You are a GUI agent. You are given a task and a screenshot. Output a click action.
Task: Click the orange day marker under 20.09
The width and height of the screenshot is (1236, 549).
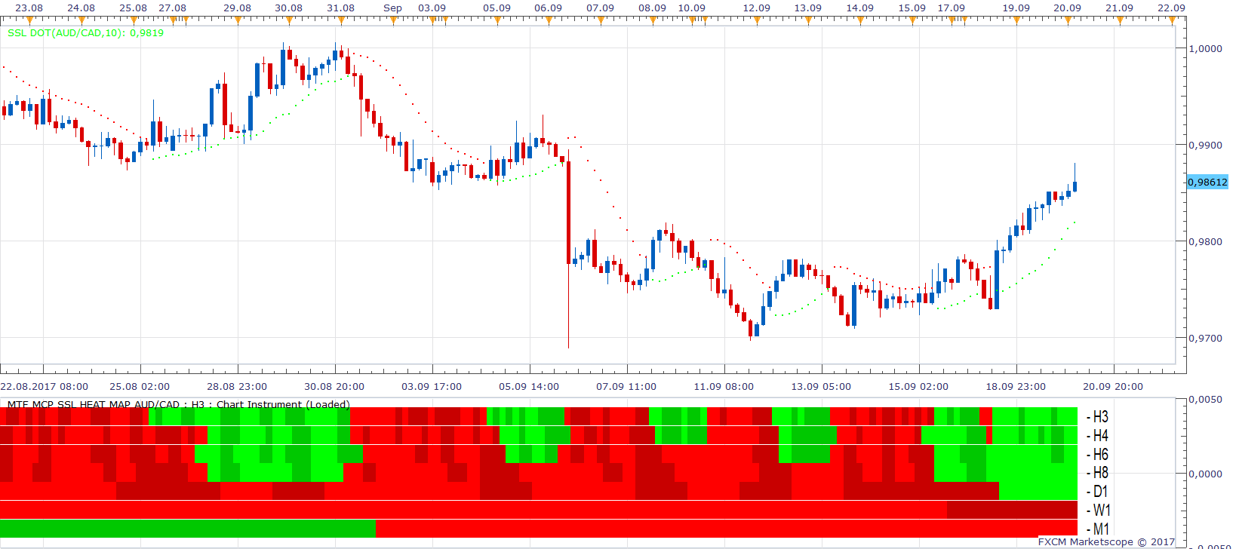pos(1068,20)
